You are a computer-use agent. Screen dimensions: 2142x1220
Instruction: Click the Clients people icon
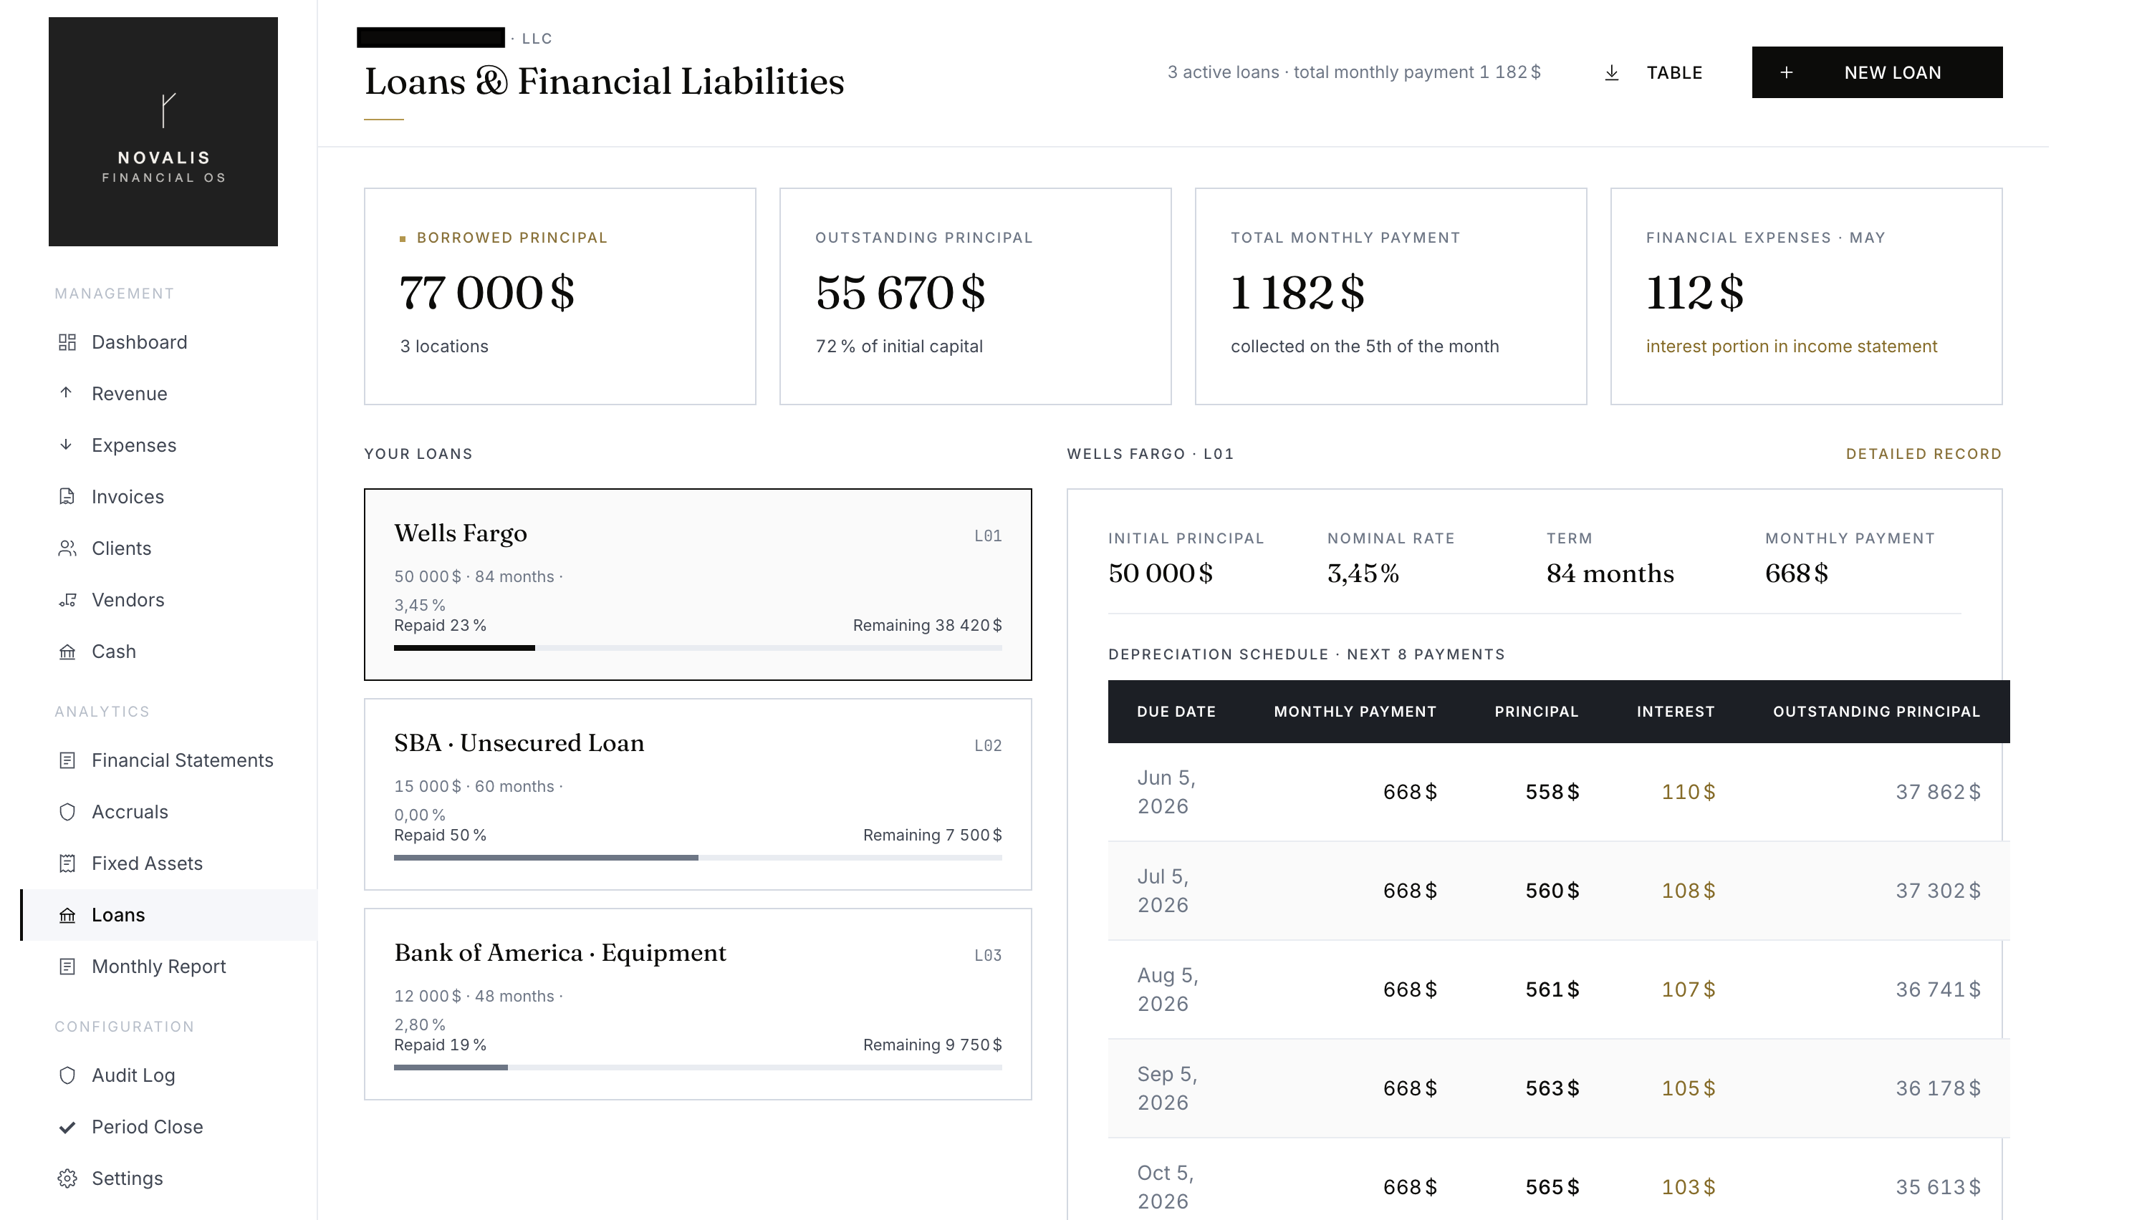[67, 548]
